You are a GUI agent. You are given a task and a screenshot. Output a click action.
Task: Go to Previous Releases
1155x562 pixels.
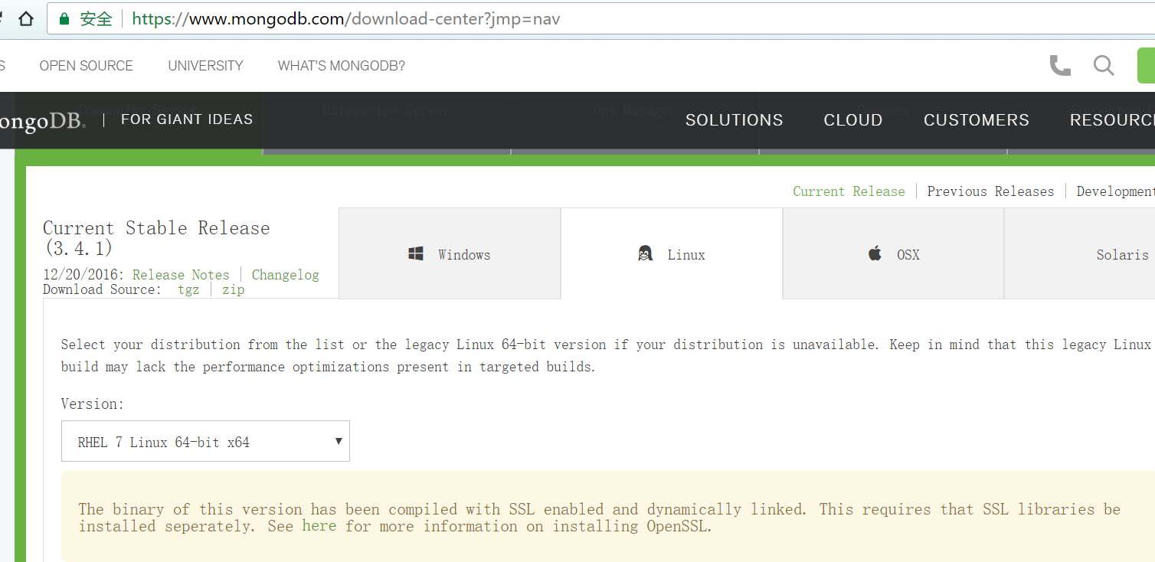point(990,191)
